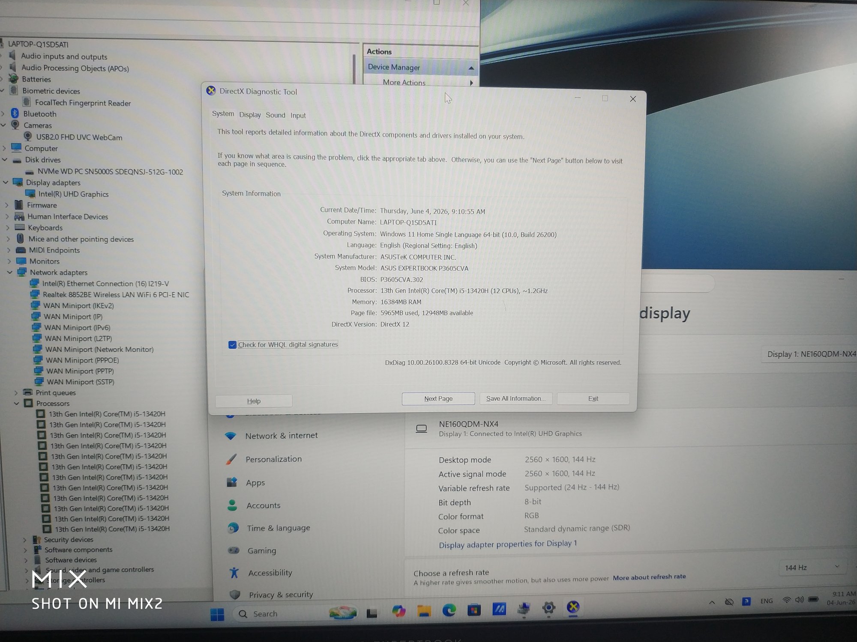The height and width of the screenshot is (642, 857).
Task: Click the Help button in DxDiag
Action: [x=254, y=401]
